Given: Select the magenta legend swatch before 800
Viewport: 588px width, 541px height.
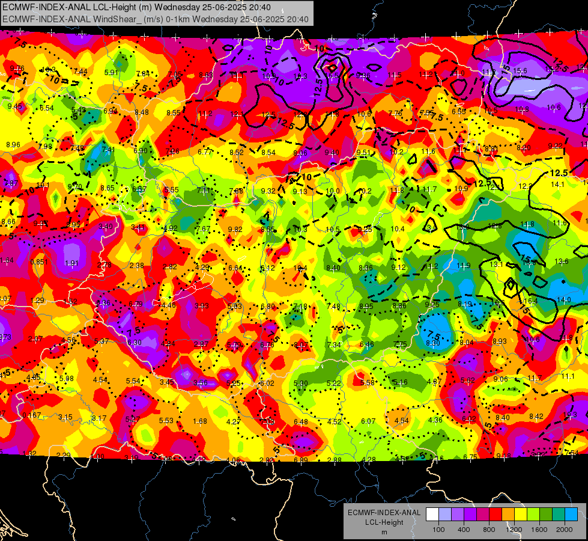Looking at the screenshot, I should 483,515.
